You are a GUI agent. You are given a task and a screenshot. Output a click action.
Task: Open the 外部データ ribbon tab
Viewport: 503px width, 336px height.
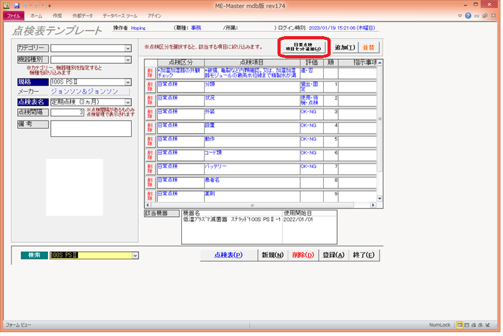click(x=82, y=16)
